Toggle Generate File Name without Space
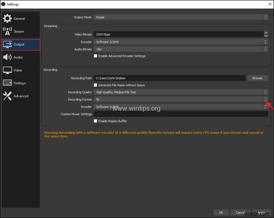The width and height of the screenshot is (274, 218). [96, 85]
